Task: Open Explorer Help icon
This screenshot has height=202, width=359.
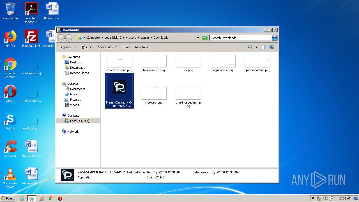Action: (272, 47)
